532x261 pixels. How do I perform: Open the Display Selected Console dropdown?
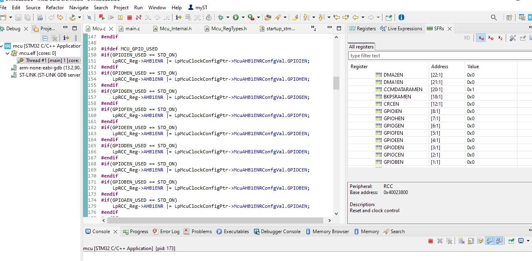pos(528,241)
